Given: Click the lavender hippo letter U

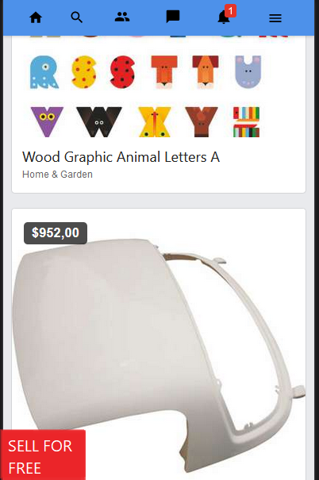Looking at the screenshot, I should (248, 71).
